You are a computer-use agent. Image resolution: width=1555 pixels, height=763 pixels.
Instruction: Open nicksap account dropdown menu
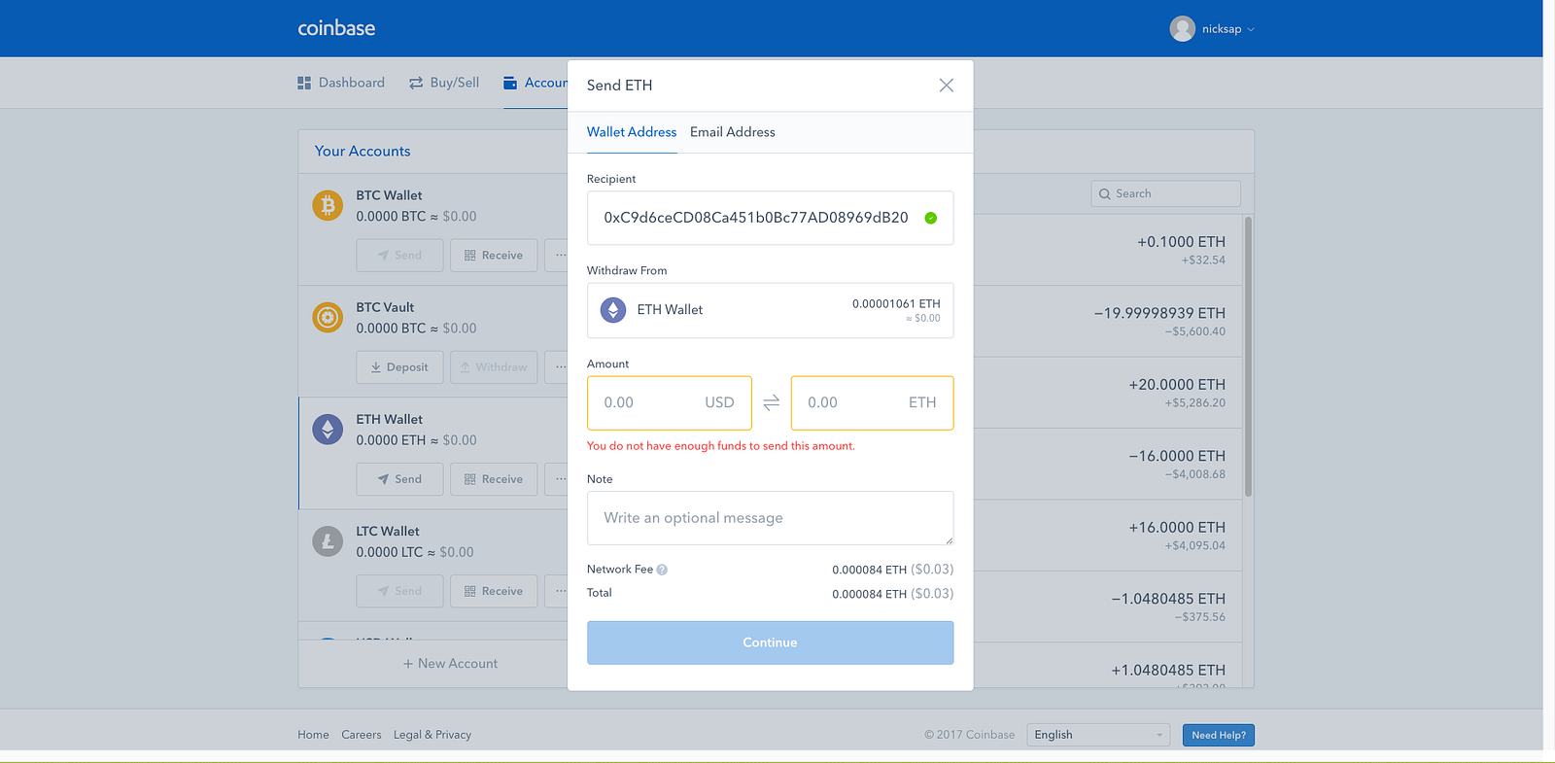(1251, 29)
